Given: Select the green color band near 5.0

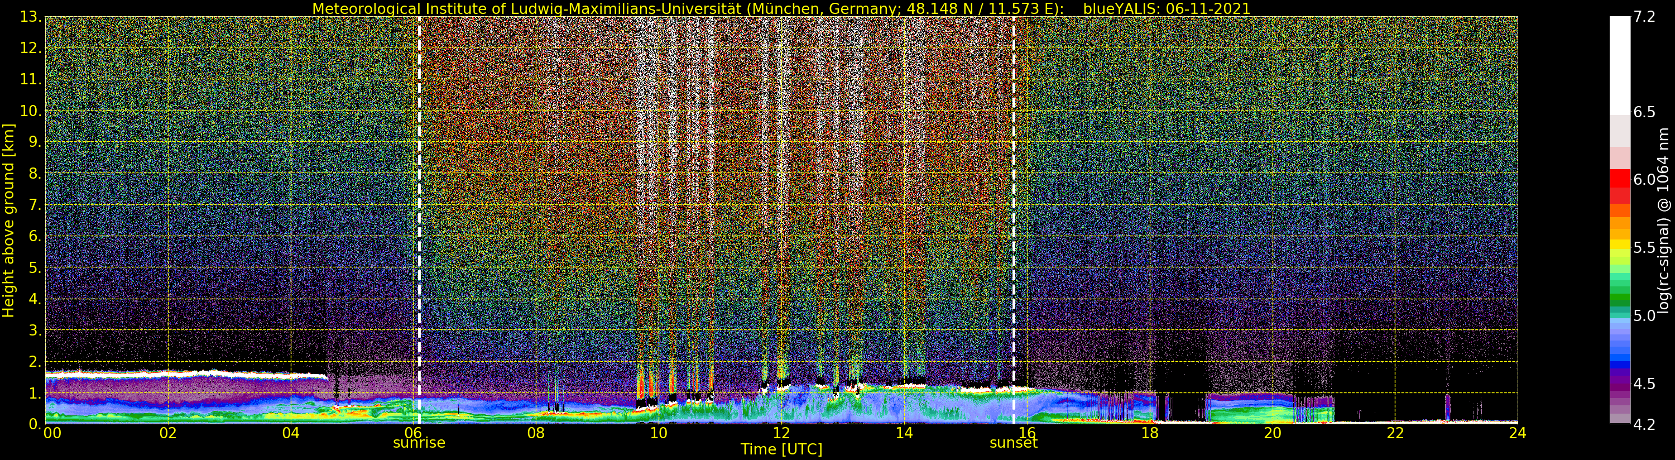Looking at the screenshot, I should (1619, 300).
